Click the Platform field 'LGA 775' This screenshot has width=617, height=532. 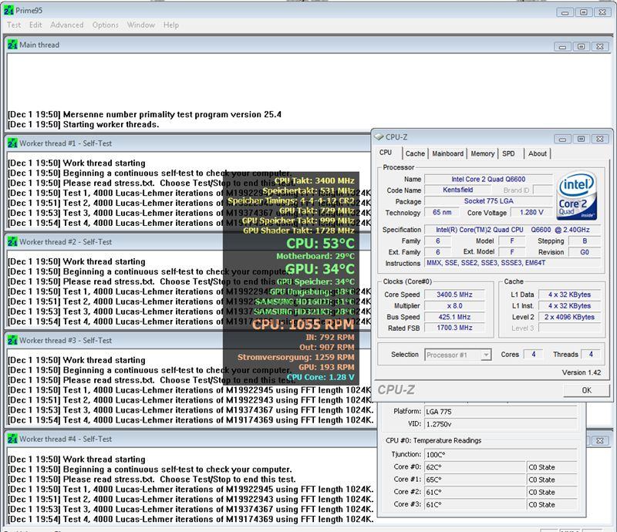(501, 412)
